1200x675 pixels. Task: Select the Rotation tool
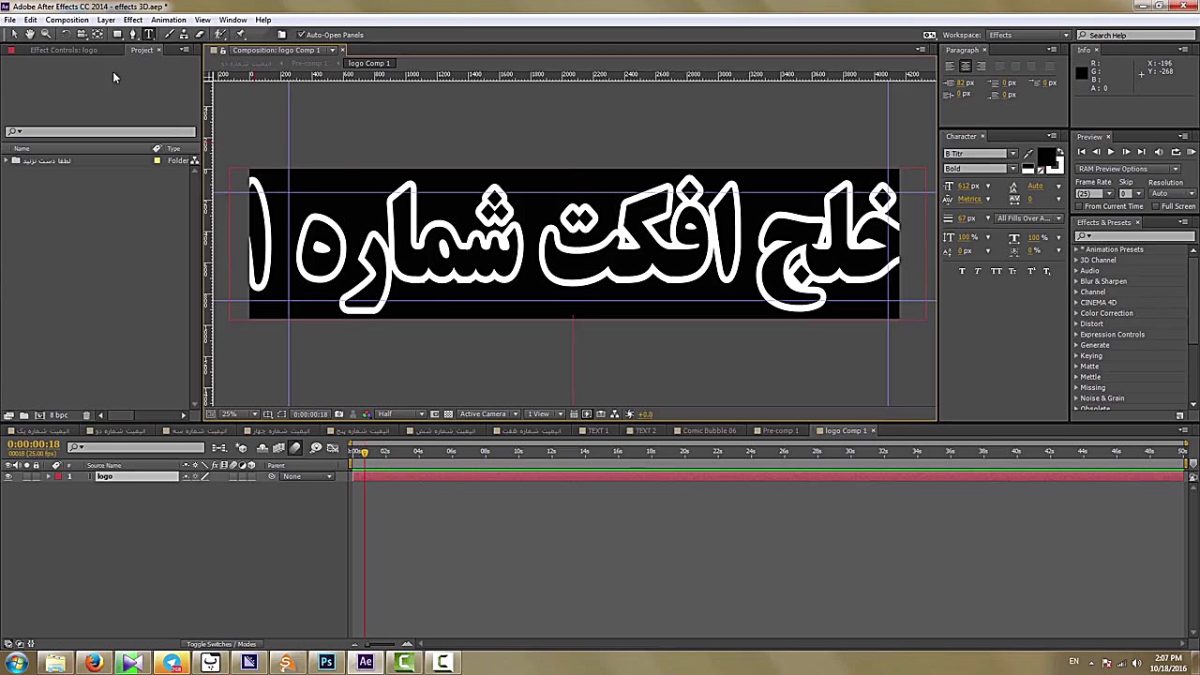pos(67,35)
